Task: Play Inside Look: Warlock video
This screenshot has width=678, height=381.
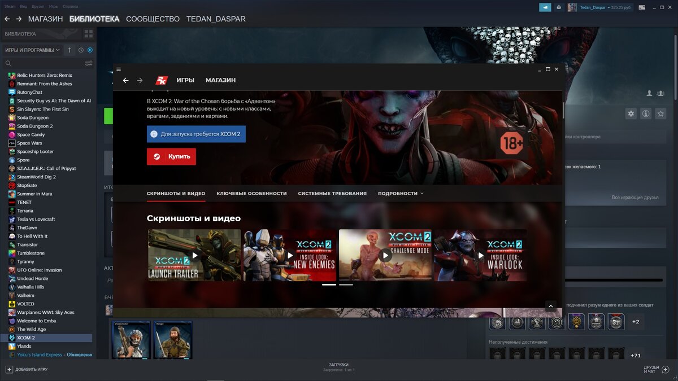Action: point(481,255)
